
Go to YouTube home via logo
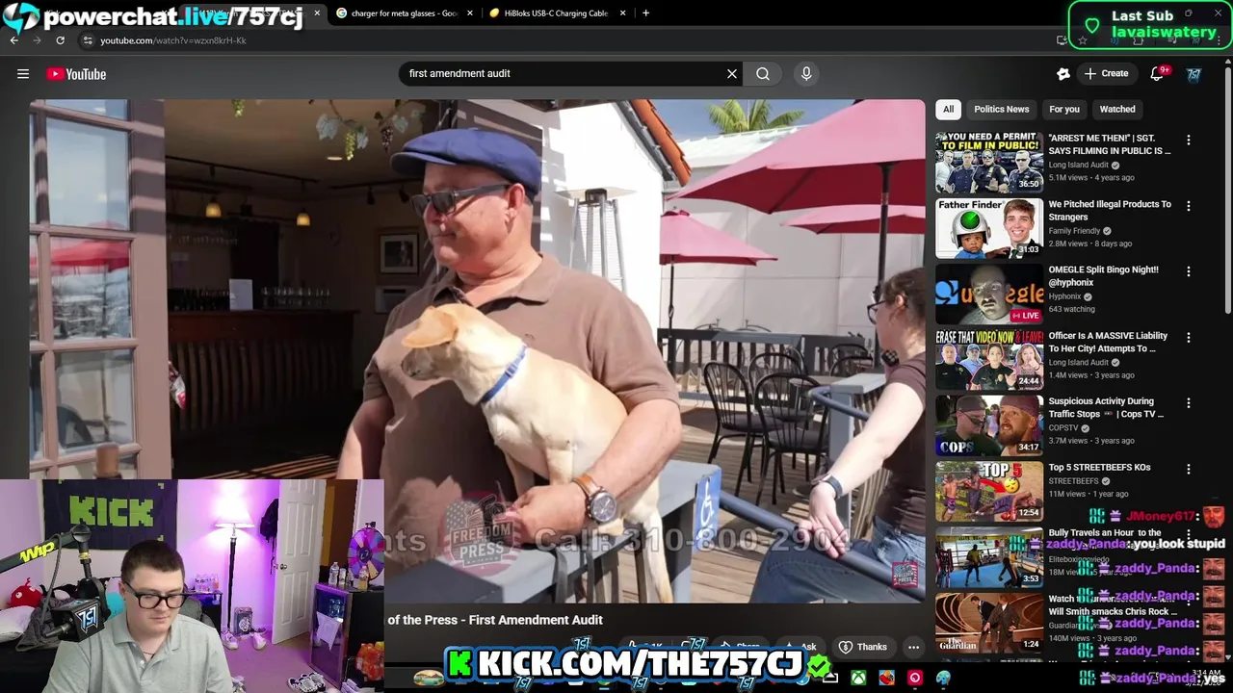pyautogui.click(x=76, y=74)
